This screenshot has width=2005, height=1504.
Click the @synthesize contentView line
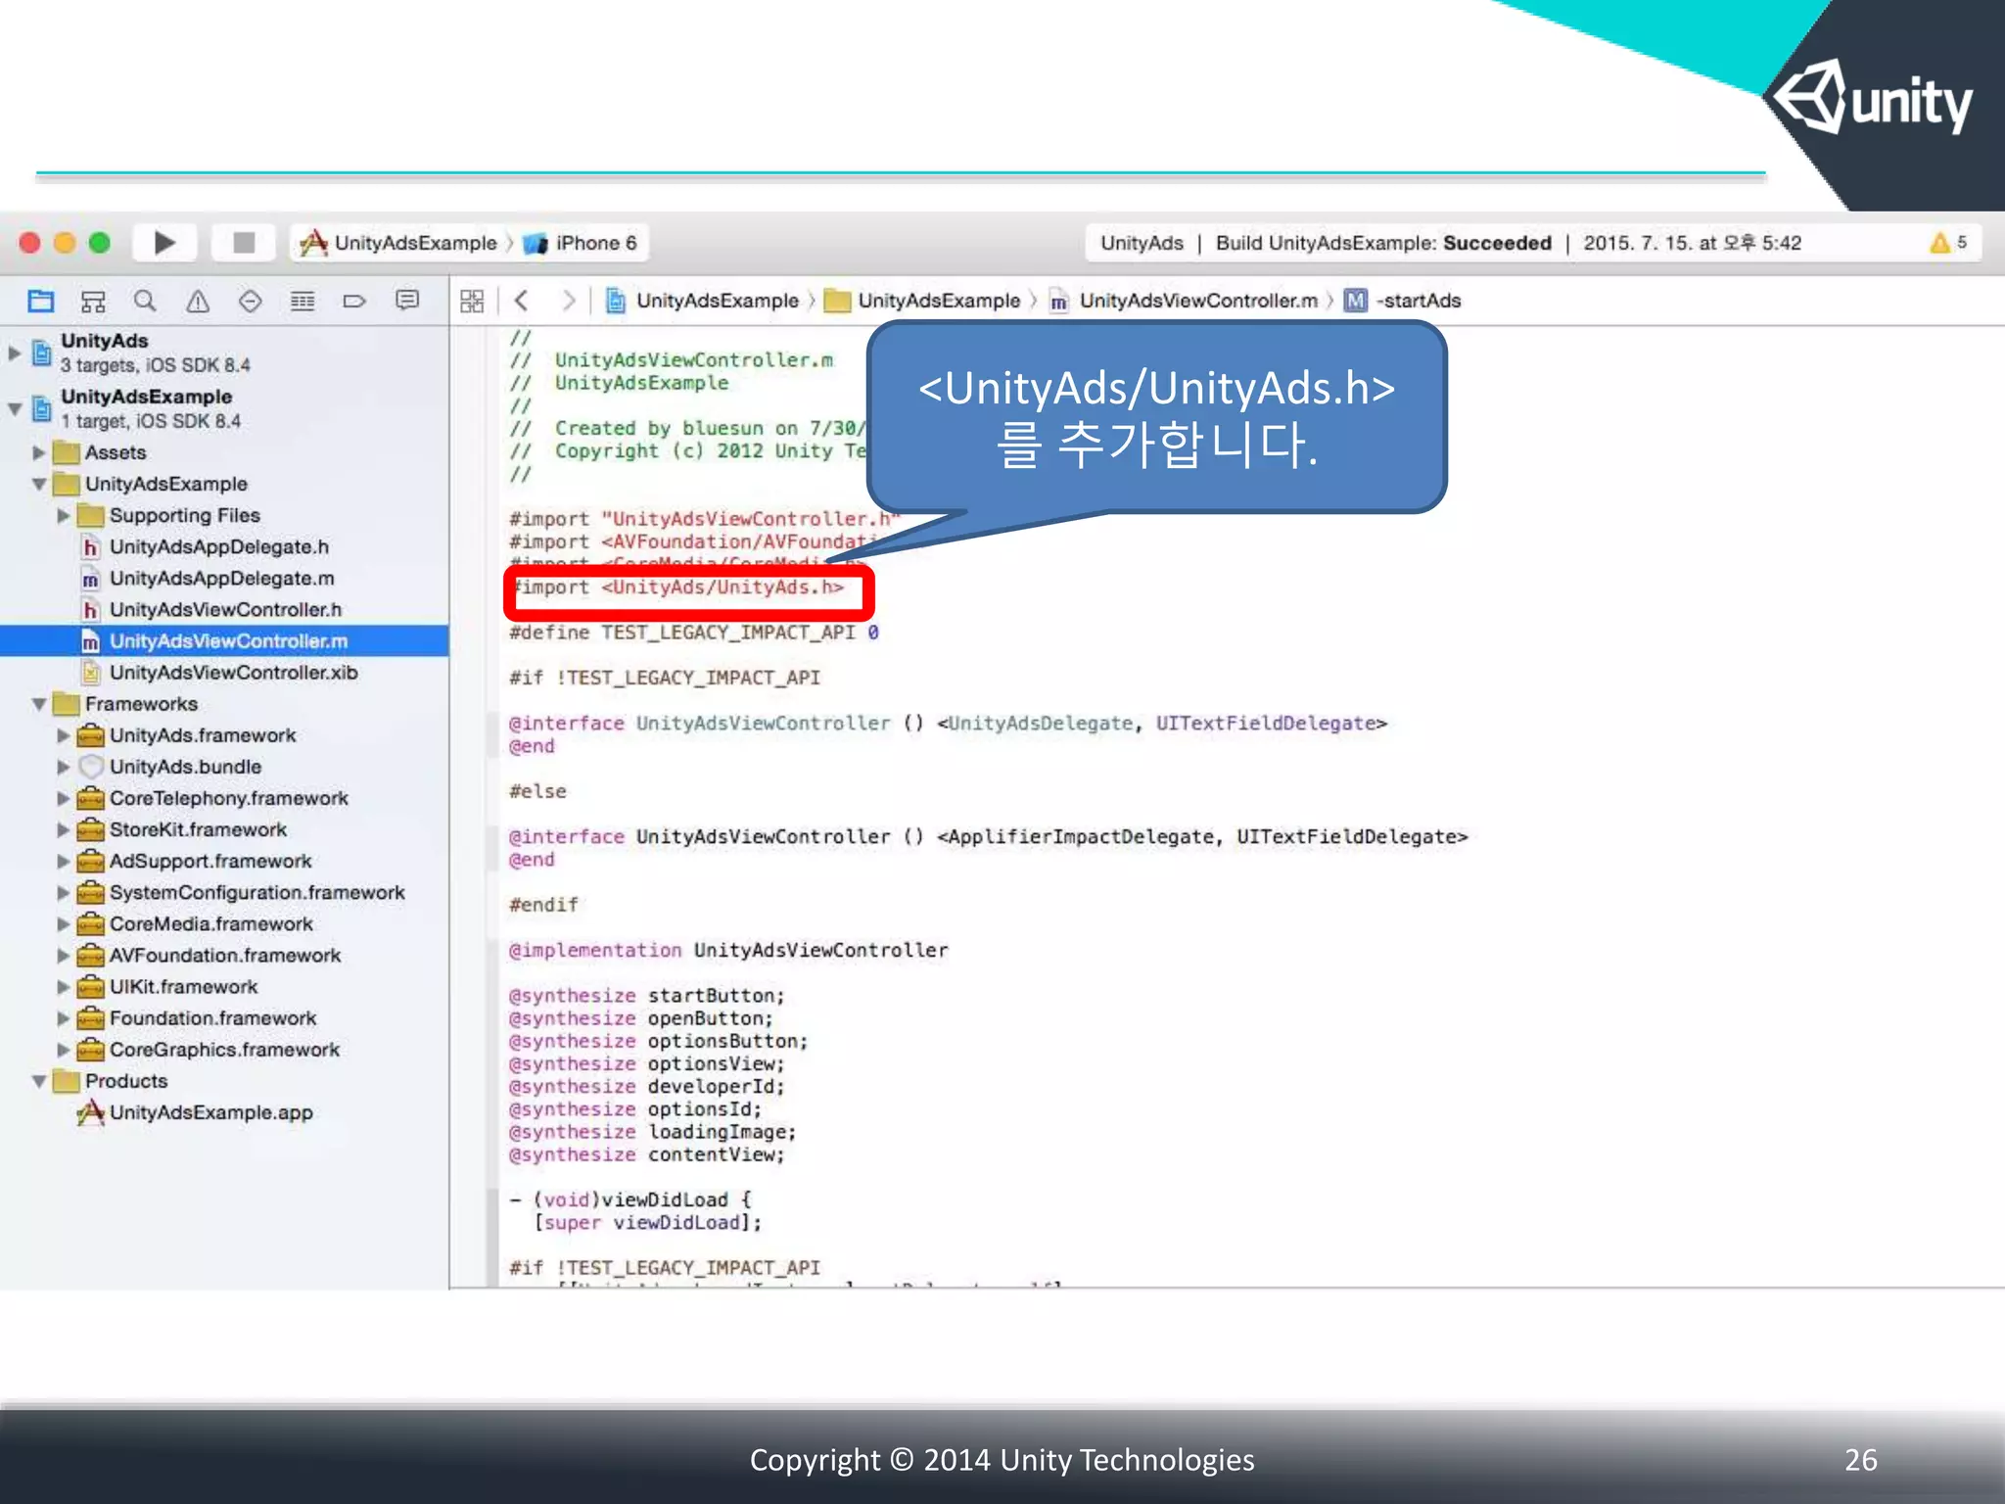[x=646, y=1154]
